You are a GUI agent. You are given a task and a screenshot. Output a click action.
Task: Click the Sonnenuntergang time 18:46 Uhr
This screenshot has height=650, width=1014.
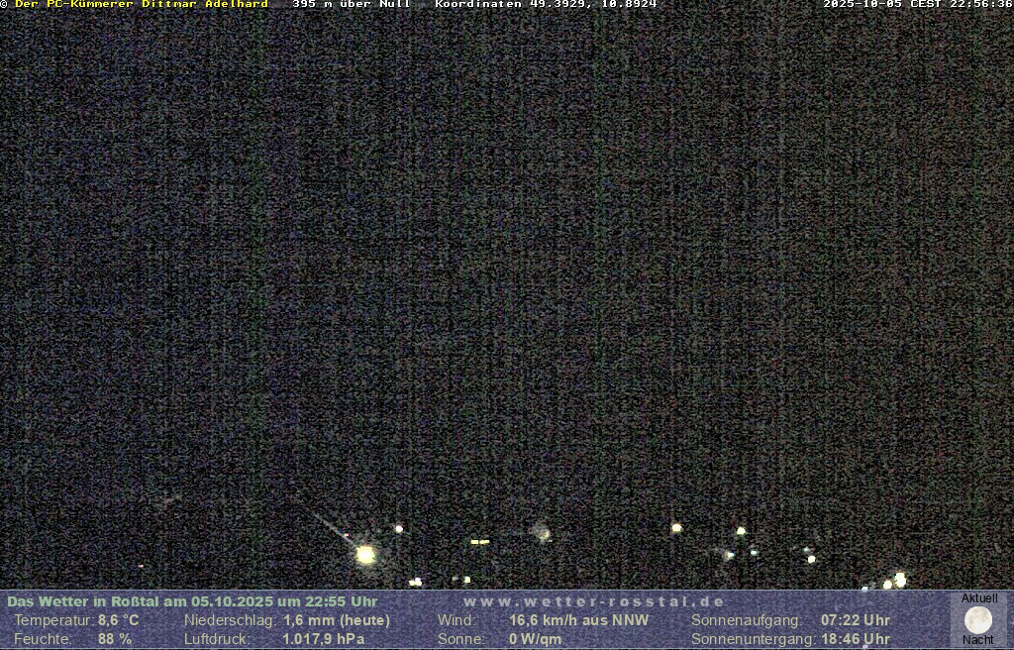(855, 639)
